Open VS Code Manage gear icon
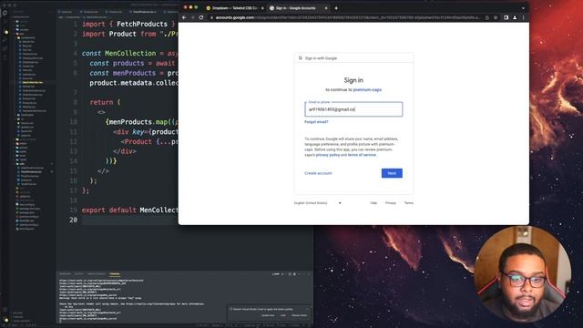The image size is (583, 328). (5, 320)
